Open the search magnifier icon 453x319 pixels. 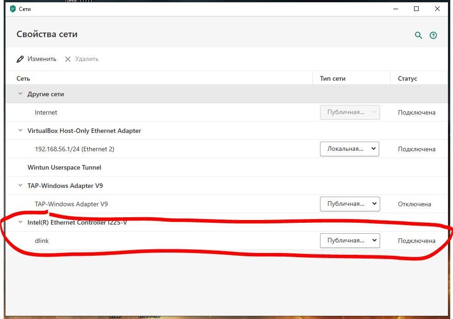(x=418, y=35)
